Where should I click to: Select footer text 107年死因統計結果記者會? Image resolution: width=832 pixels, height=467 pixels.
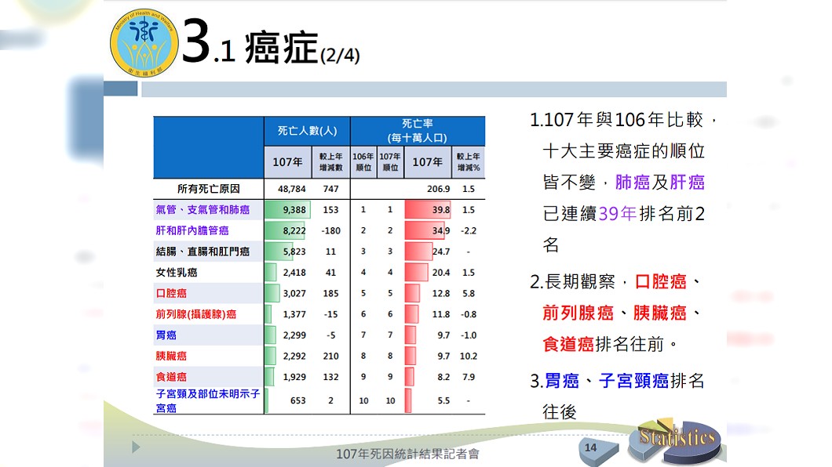(407, 454)
